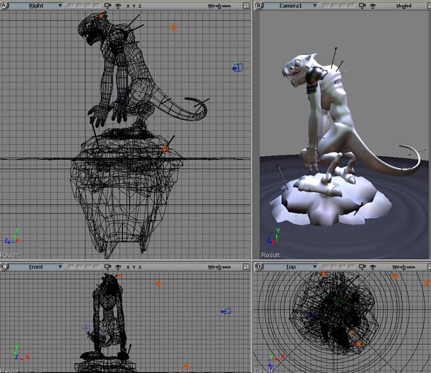Select orange light icon on creature's head in Right view
This screenshot has width=431, height=373.
pyautogui.click(x=101, y=16)
